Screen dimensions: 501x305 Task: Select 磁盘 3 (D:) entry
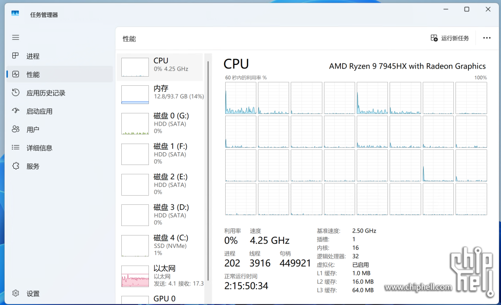[160, 216]
